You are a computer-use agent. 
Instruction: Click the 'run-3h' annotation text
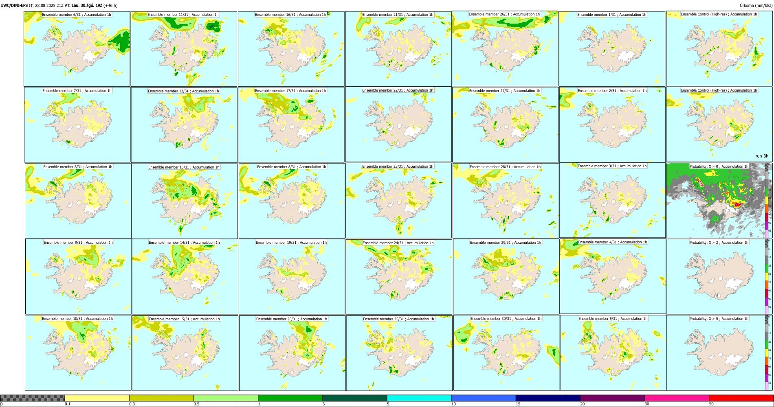click(x=761, y=156)
